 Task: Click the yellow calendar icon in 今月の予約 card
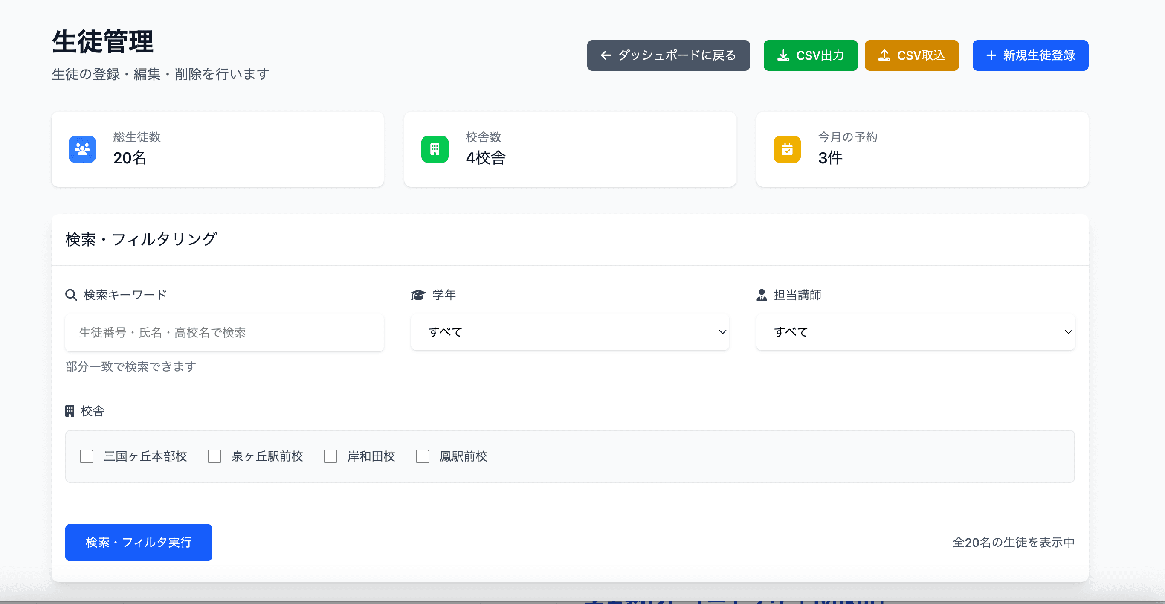(787, 149)
